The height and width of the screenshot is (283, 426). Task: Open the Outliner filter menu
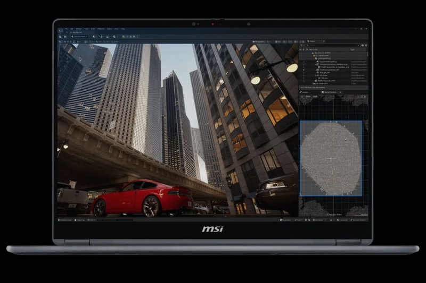tap(302, 45)
